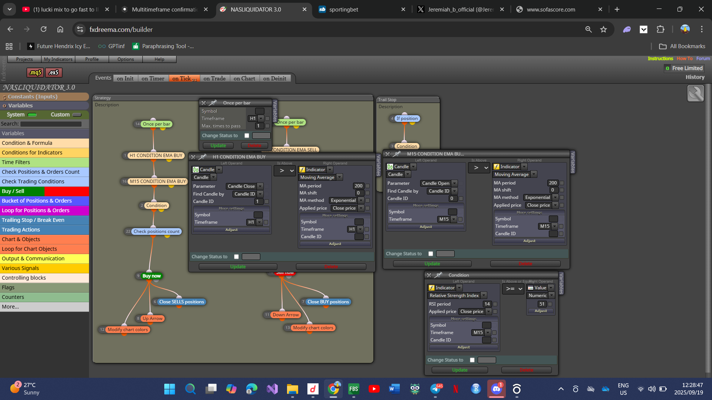Bookmark this page with the star icon
Screen dimensions: 712x400
coord(604,29)
